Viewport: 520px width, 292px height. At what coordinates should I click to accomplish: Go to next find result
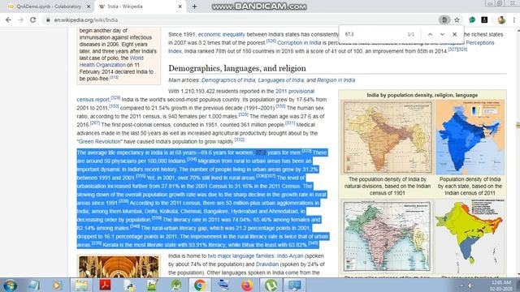[442, 34]
